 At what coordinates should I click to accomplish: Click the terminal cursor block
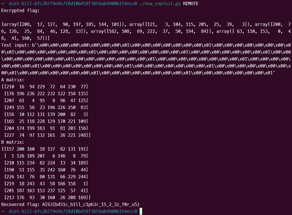tap(141, 211)
